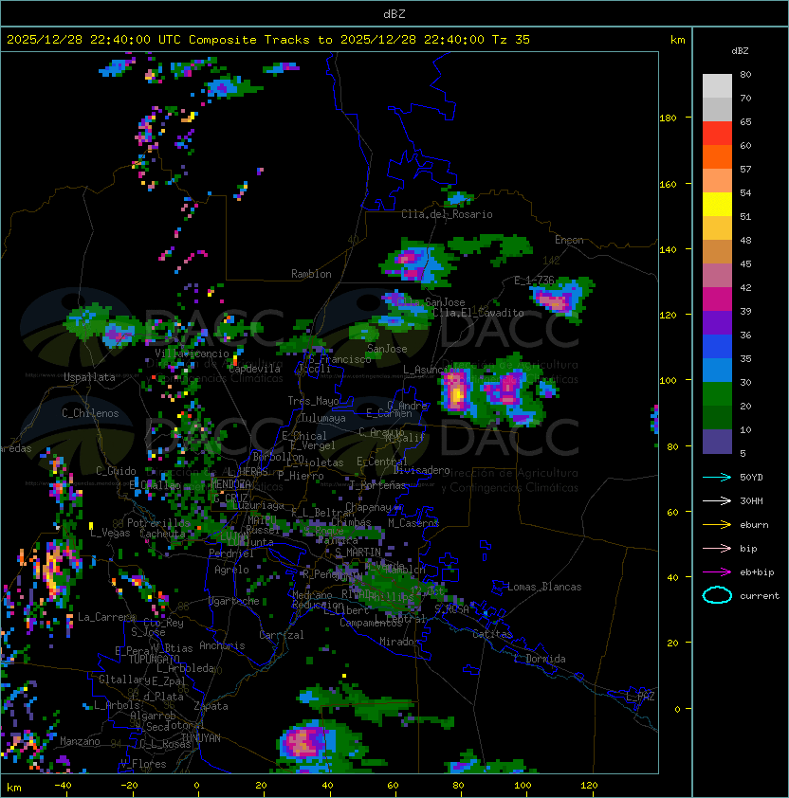The width and height of the screenshot is (789, 798).
Task: Click the Carrizal place label
Action: (x=281, y=635)
